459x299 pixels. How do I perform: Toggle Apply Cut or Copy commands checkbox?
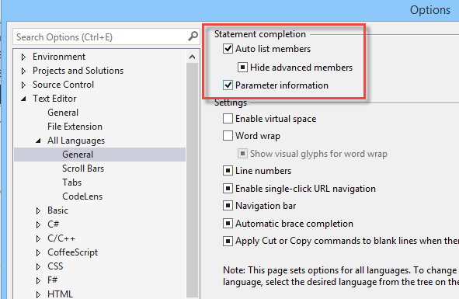coord(228,241)
